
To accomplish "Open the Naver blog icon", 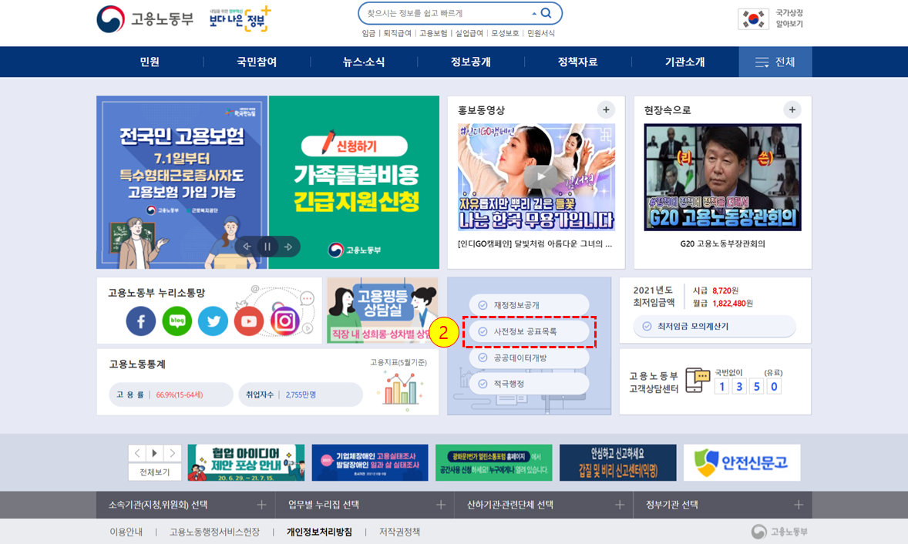I will 177,321.
